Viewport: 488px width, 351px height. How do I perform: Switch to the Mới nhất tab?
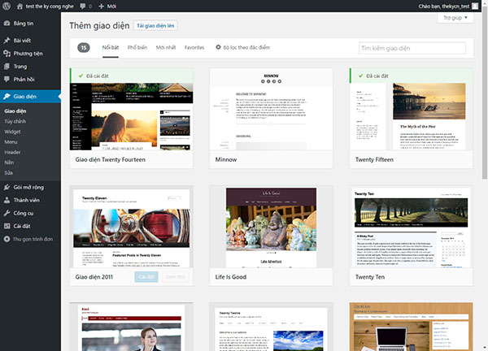[x=166, y=48]
